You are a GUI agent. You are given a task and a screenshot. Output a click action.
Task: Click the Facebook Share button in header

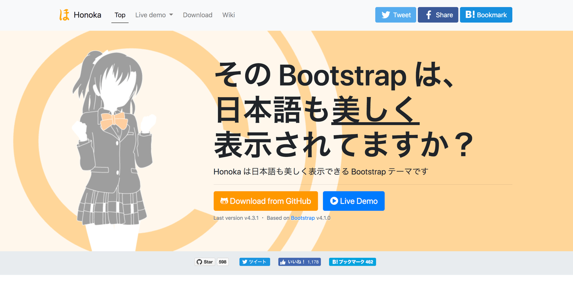pos(438,15)
